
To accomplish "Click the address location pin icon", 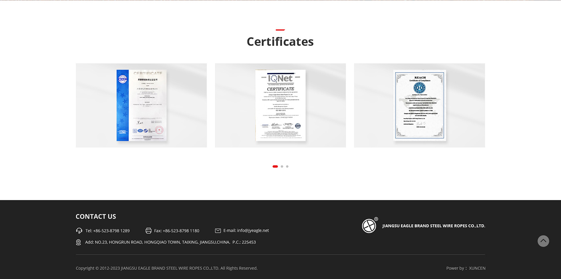I will tap(79, 242).
